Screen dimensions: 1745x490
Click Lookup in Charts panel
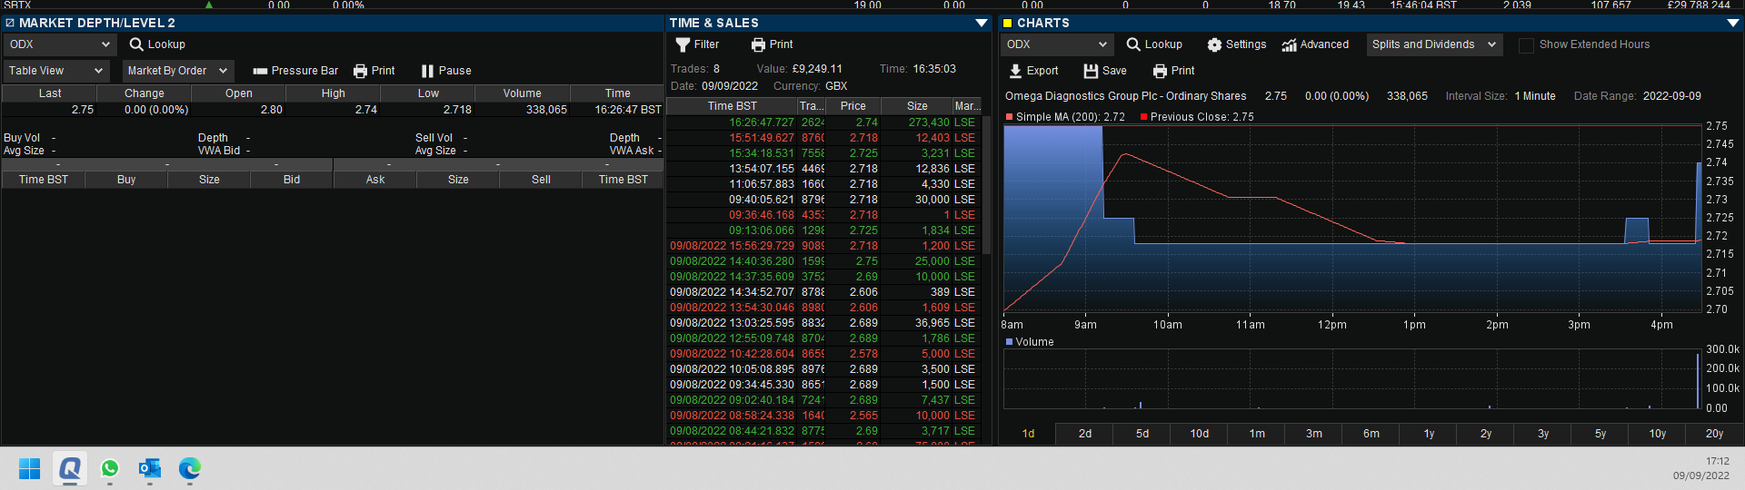(x=1154, y=44)
